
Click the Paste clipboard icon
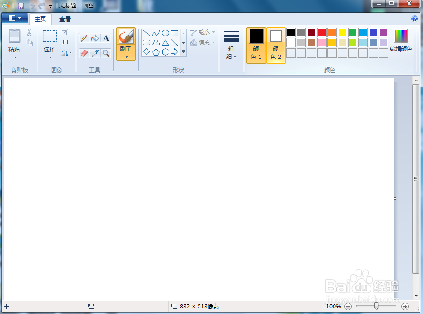(15, 36)
